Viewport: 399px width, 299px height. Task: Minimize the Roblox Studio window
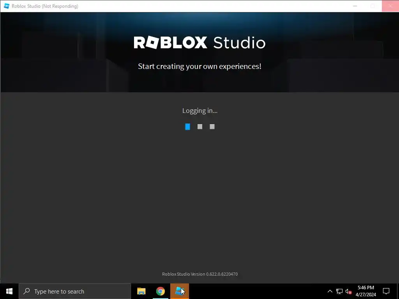click(x=355, y=6)
